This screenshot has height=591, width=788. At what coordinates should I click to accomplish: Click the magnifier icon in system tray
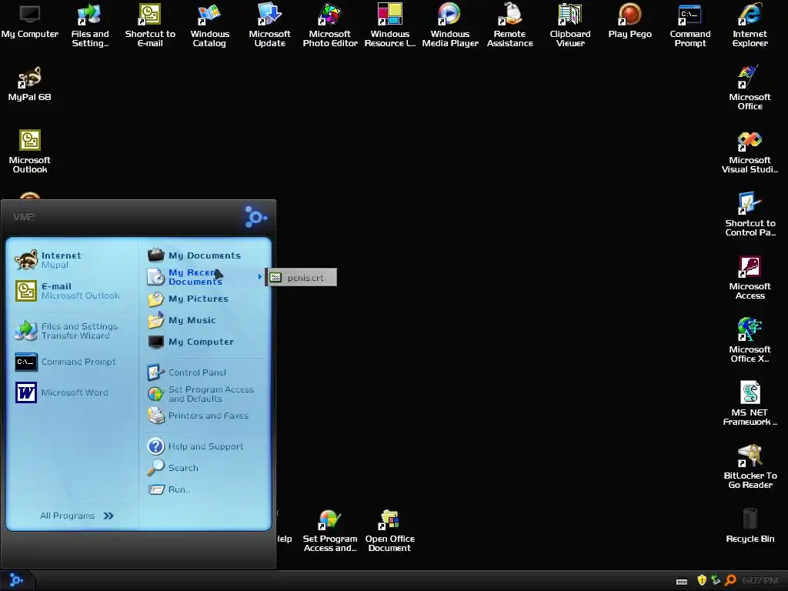[730, 580]
